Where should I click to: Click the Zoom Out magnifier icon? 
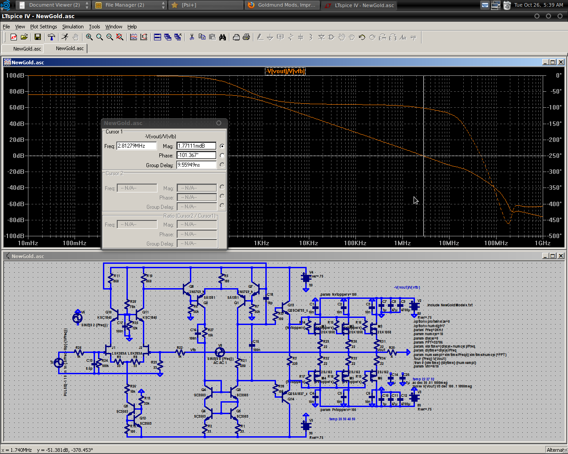click(110, 37)
